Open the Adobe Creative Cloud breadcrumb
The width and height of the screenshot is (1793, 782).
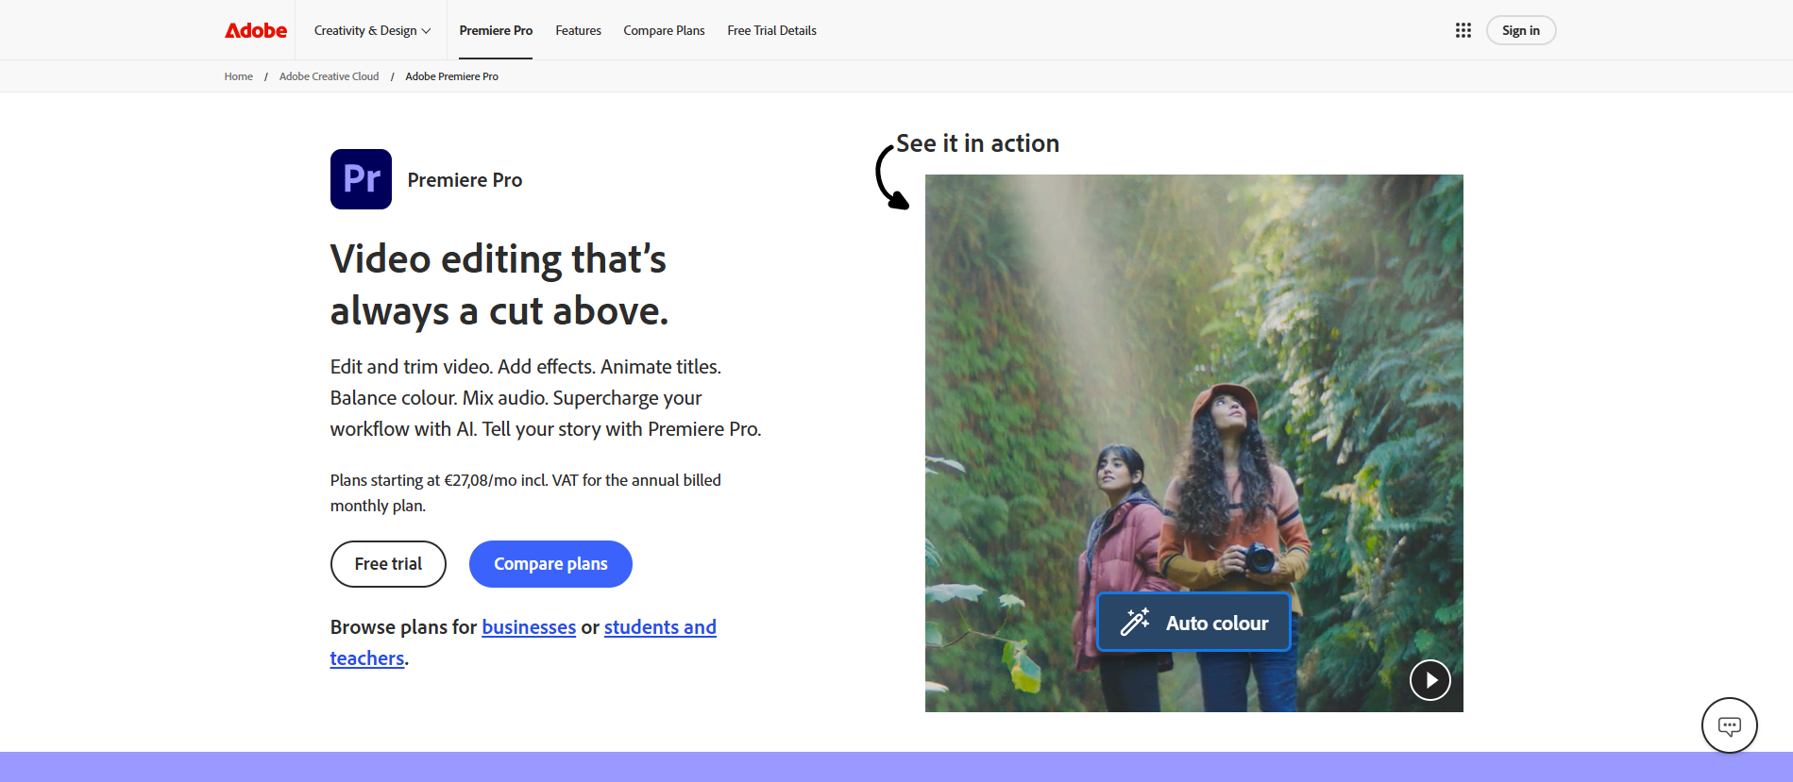pyautogui.click(x=329, y=76)
